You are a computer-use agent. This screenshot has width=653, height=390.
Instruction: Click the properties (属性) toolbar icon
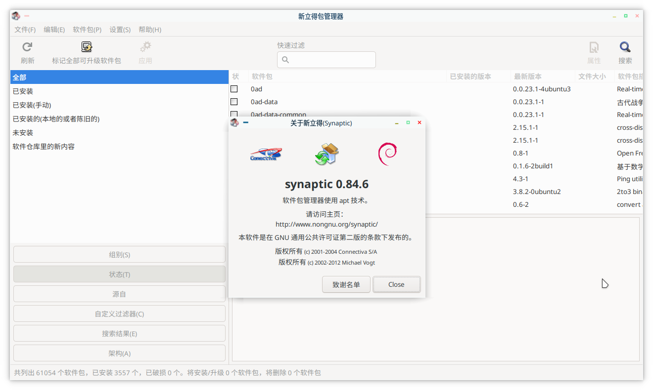(x=594, y=47)
